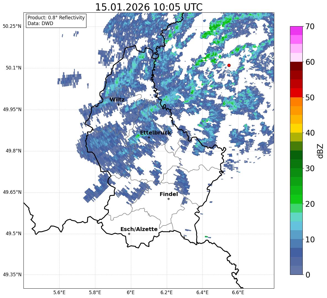
Task: Click the Esch/Alzette city label
Action: 139,229
